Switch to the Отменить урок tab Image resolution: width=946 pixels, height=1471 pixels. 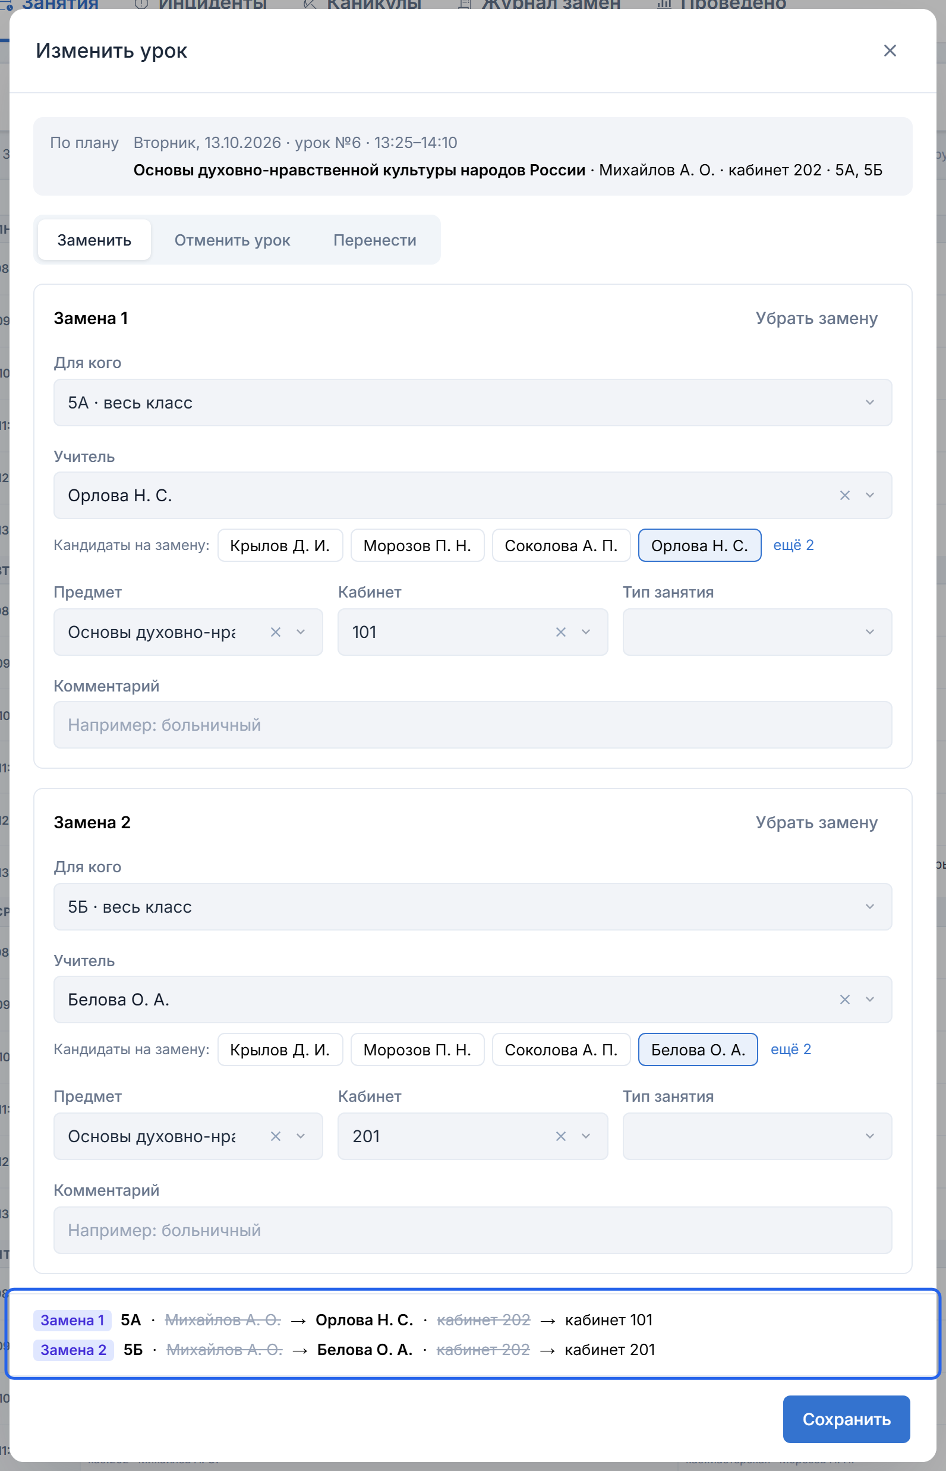point(232,240)
